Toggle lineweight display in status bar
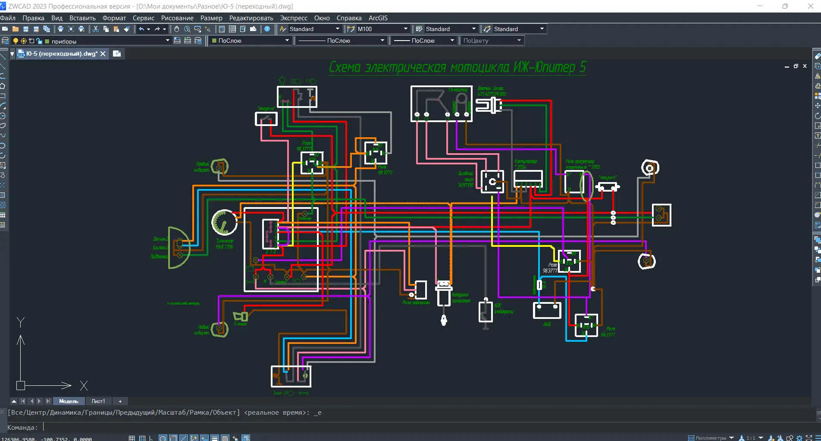Screen dimensions: 821x441 (214, 438)
